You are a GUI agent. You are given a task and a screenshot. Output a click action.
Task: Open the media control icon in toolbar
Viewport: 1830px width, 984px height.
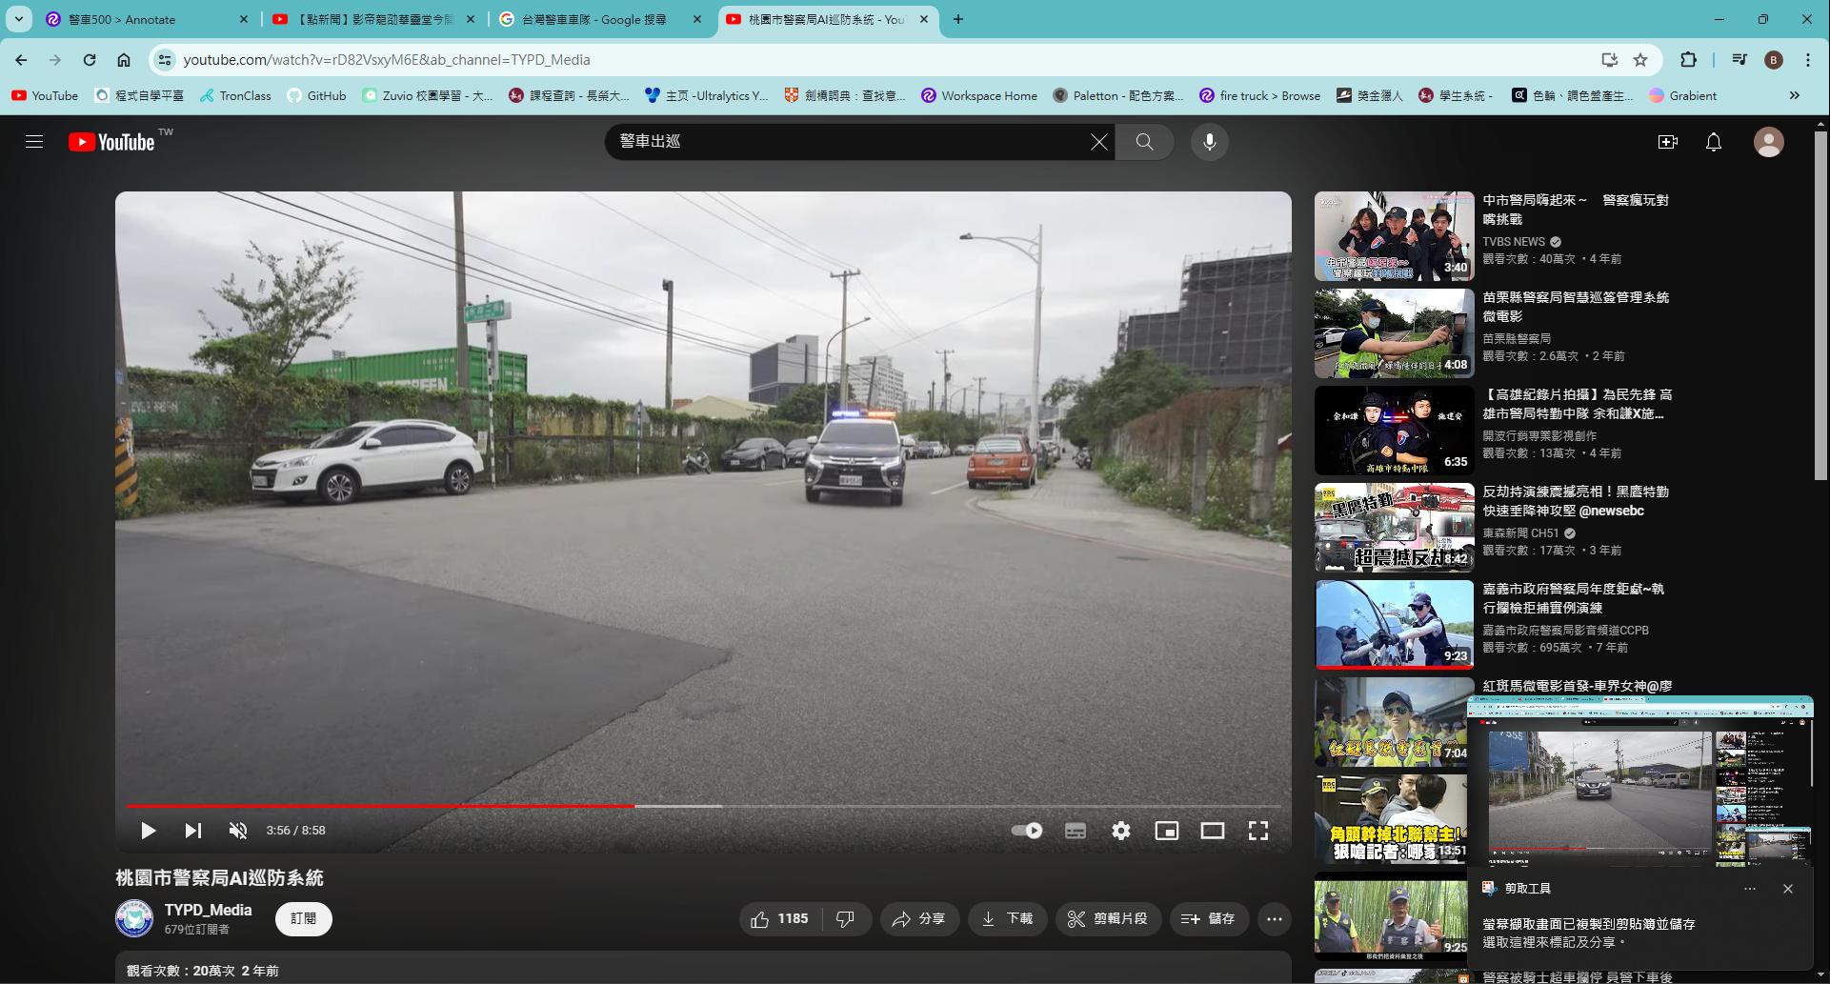(x=1740, y=60)
